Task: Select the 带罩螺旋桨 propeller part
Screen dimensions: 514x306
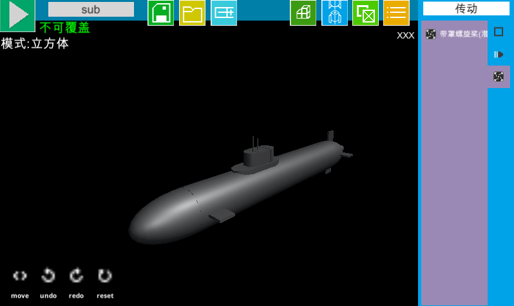Action: (x=456, y=34)
